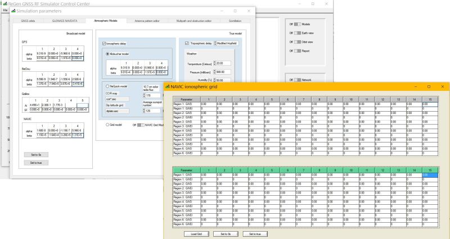Maximize the NAVIC ionospheric grid window

(x=429, y=86)
